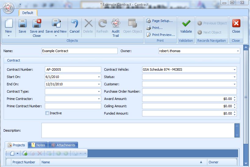Click the Name input field

coord(79,51)
